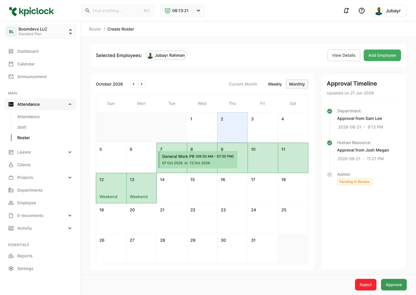Click the Dashboard grid icon
The width and height of the screenshot is (416, 295).
(11, 51)
